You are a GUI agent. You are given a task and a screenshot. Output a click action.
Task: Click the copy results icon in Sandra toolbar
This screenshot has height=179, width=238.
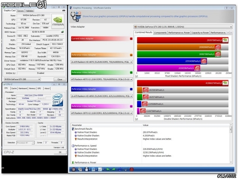point(80,169)
